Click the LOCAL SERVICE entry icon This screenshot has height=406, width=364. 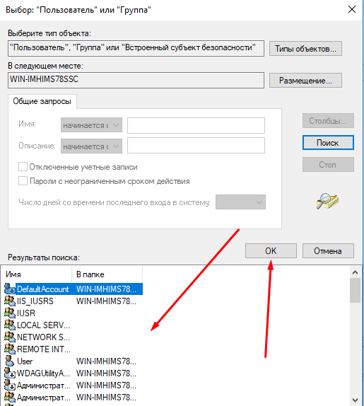pyautogui.click(x=10, y=325)
